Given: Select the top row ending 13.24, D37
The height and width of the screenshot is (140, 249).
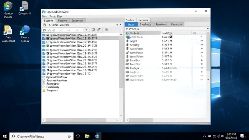Looking at the screenshot, I should tap(80, 35).
